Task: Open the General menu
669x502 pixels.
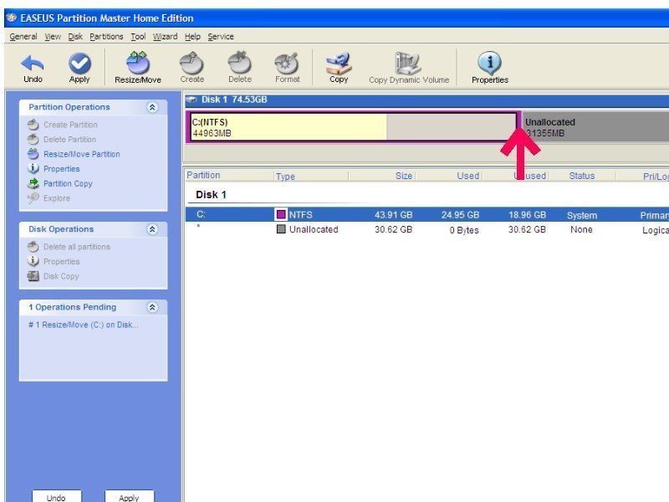Action: pyautogui.click(x=23, y=37)
